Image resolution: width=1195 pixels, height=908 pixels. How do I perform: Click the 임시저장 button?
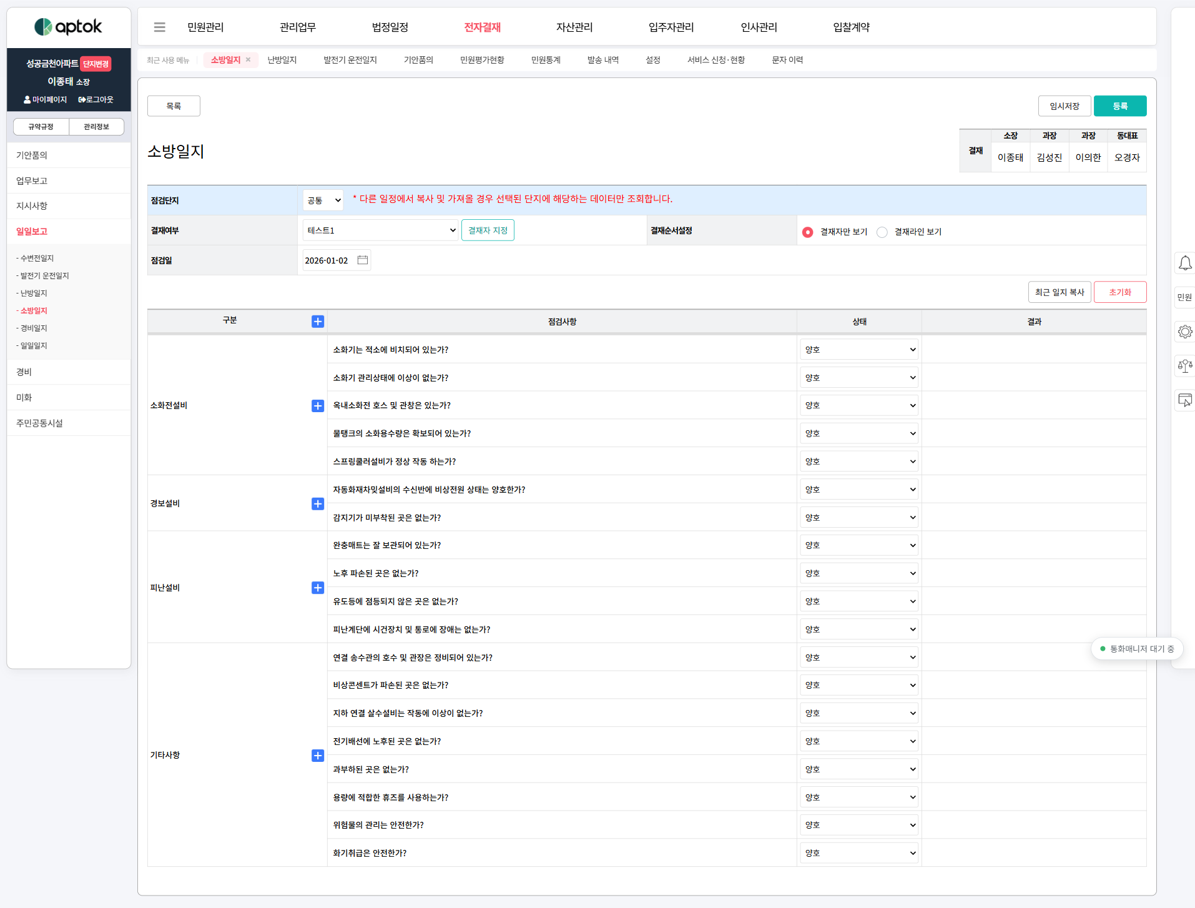coord(1065,106)
